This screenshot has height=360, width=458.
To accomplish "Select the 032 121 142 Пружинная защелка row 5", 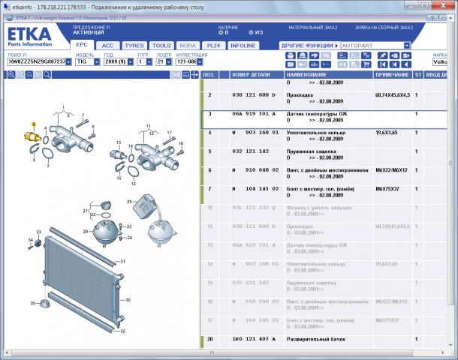I will click(324, 157).
